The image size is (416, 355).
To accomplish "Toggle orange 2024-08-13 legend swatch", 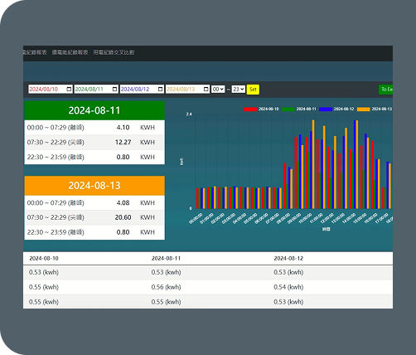I will [364, 109].
